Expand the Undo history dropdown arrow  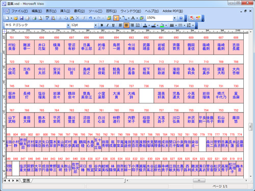[x=94, y=18]
